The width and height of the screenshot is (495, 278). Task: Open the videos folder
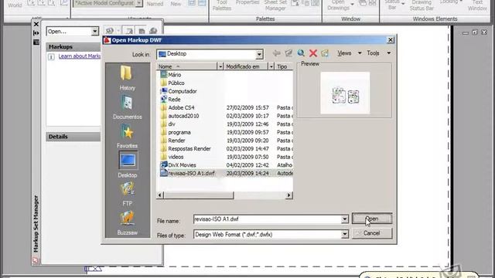tap(172, 157)
